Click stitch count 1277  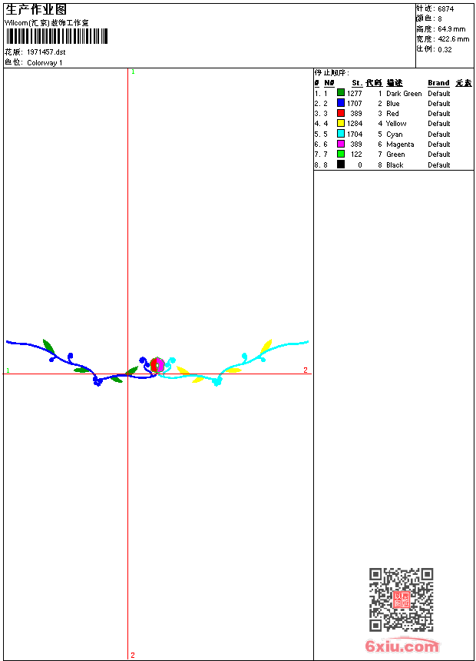coord(354,94)
